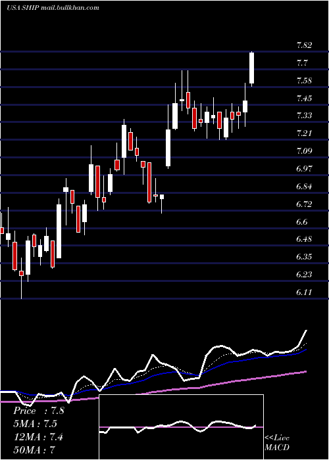Click the 7.09 price axis label
Image resolution: width=329 pixels, height=460 pixels.
pos(304,151)
